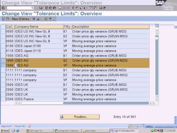Click description of 0008 B2 row (GR)/W-MSG

[x=111, y=36]
